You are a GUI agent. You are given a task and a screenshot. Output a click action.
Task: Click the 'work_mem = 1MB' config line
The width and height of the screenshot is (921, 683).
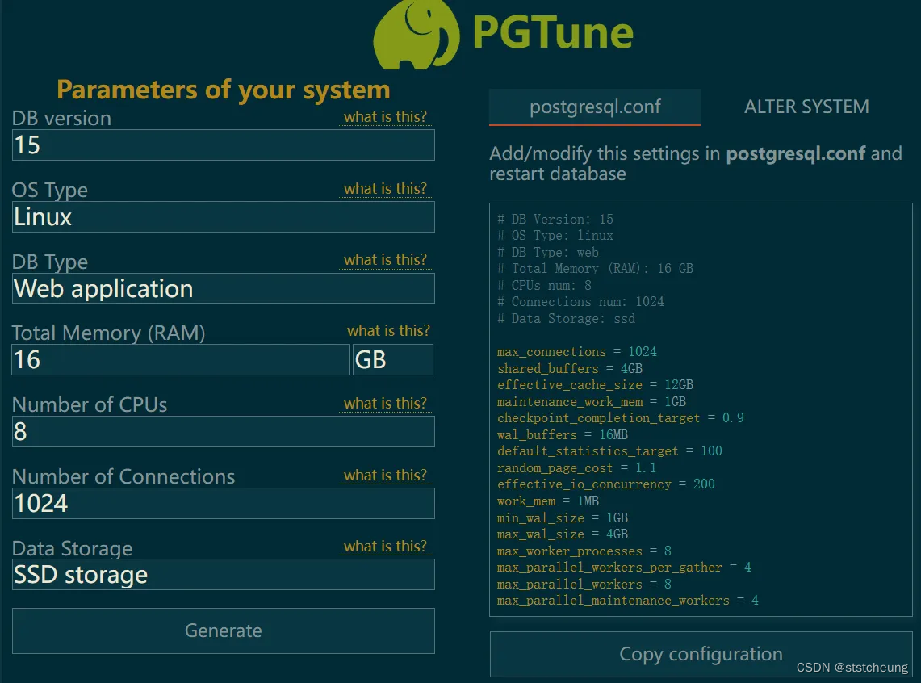pos(548,501)
